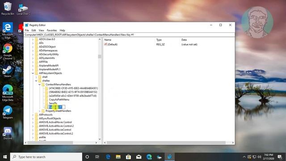Image resolution: width=286 pixels, height=161 pixels.
Task: Open the Steam desktop shortcut
Action: pyautogui.click(x=8, y=72)
